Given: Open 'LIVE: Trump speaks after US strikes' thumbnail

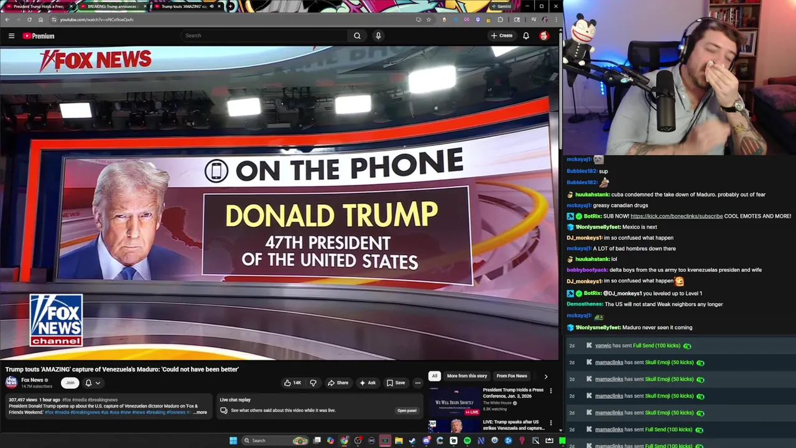Looking at the screenshot, I should [x=455, y=426].
